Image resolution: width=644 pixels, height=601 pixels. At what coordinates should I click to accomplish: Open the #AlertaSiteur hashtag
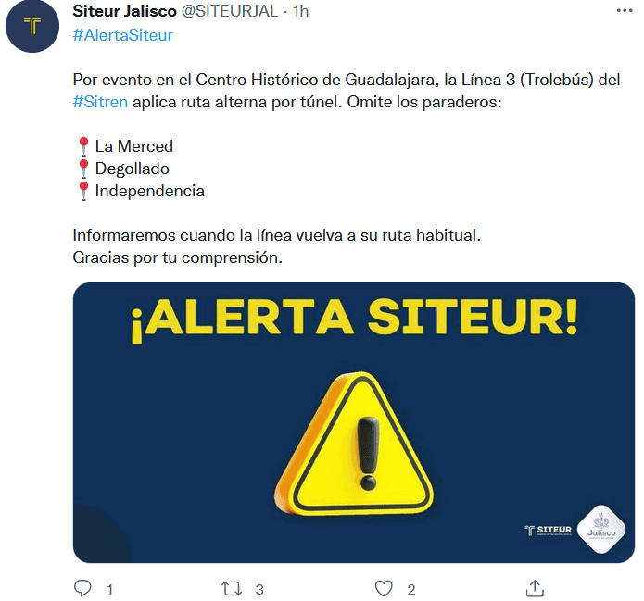pyautogui.click(x=122, y=35)
